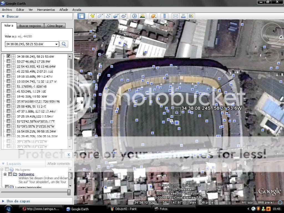Image resolution: width=284 pixels, height=213 pixels.
Task: Clear search results with X button
Action: click(69, 154)
